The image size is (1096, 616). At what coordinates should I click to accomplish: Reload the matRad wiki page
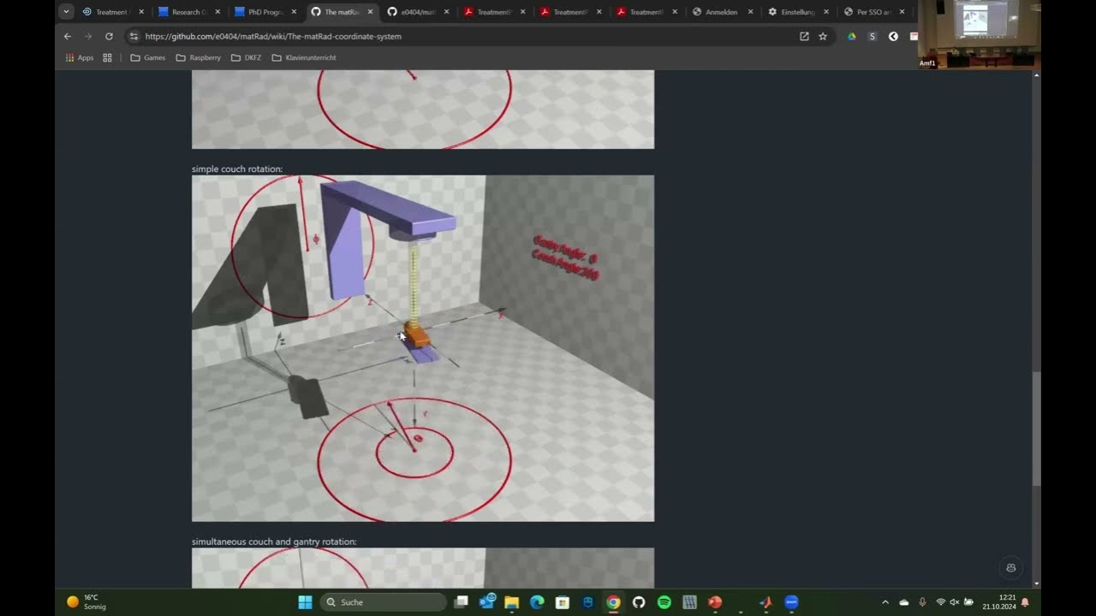click(109, 37)
